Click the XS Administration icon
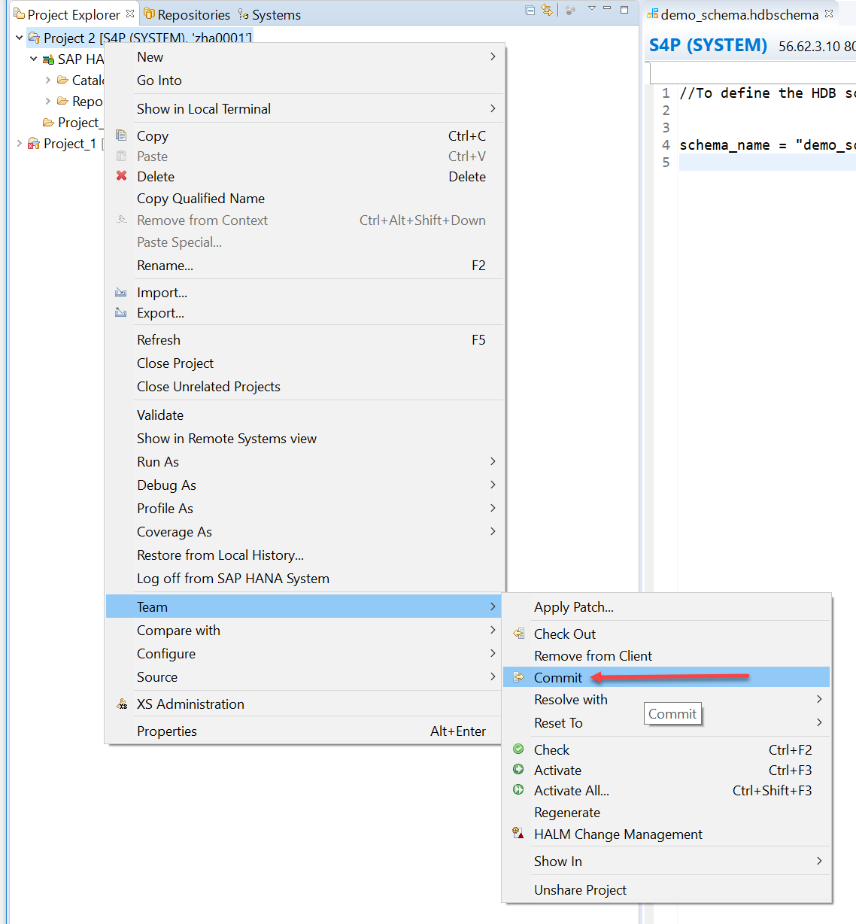The height and width of the screenshot is (924, 856). [x=122, y=704]
